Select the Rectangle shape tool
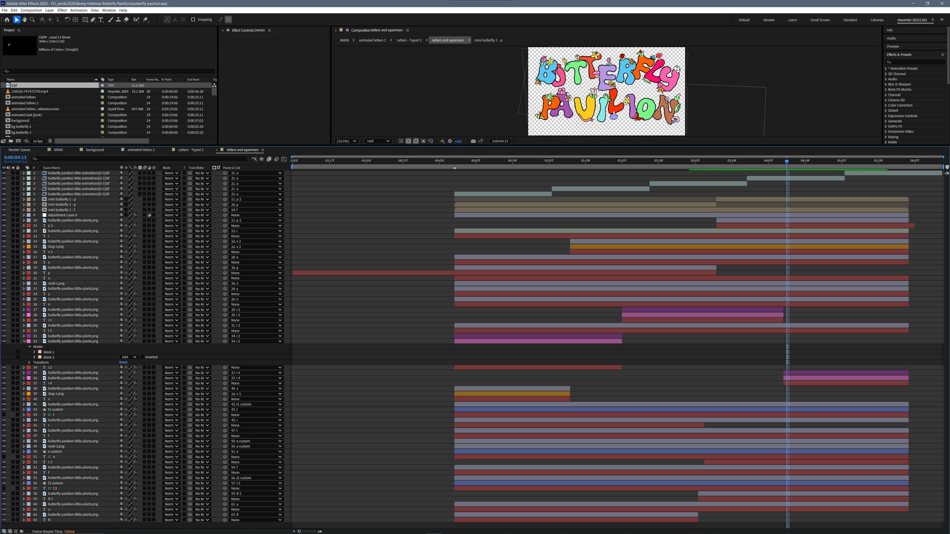 85,20
